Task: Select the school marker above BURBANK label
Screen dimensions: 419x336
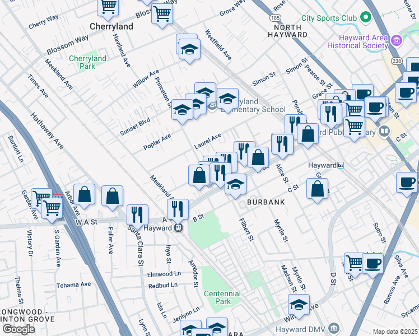Action: [235, 186]
